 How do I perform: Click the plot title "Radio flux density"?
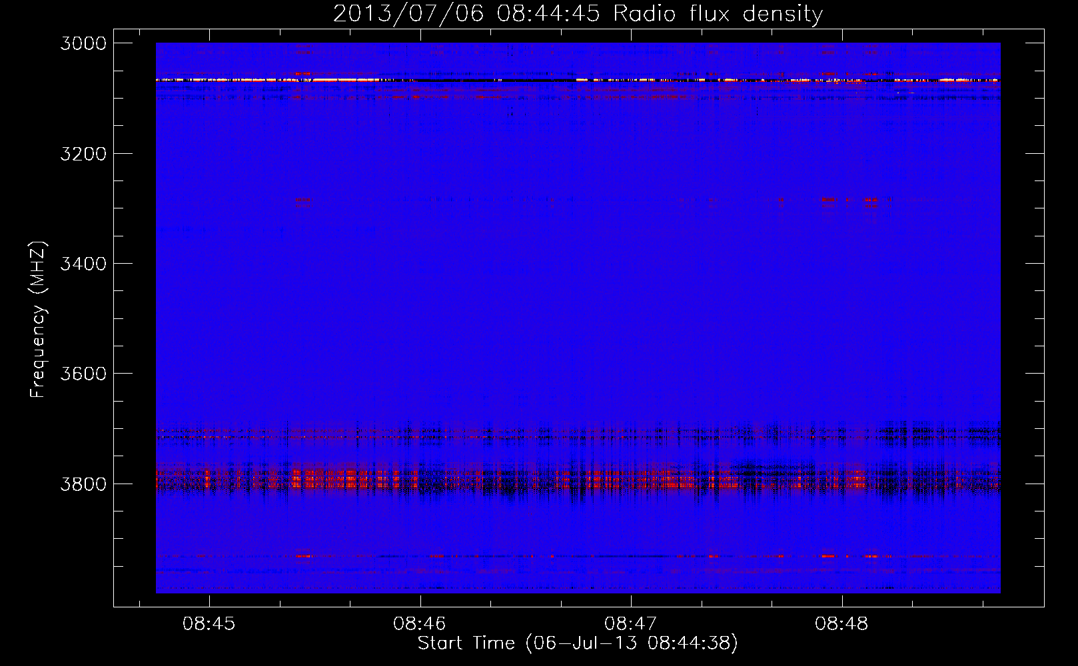pyautogui.click(x=718, y=14)
